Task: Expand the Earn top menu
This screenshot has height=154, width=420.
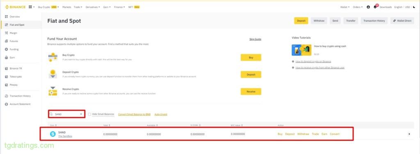Action: tap(107, 7)
